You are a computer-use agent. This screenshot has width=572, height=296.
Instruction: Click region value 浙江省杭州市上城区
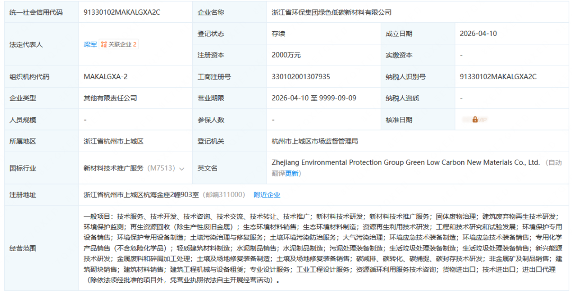click(x=113, y=141)
